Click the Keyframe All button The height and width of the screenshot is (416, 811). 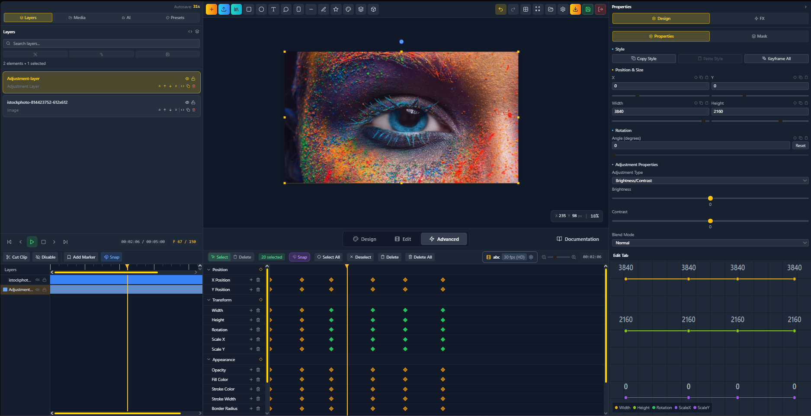pos(776,58)
